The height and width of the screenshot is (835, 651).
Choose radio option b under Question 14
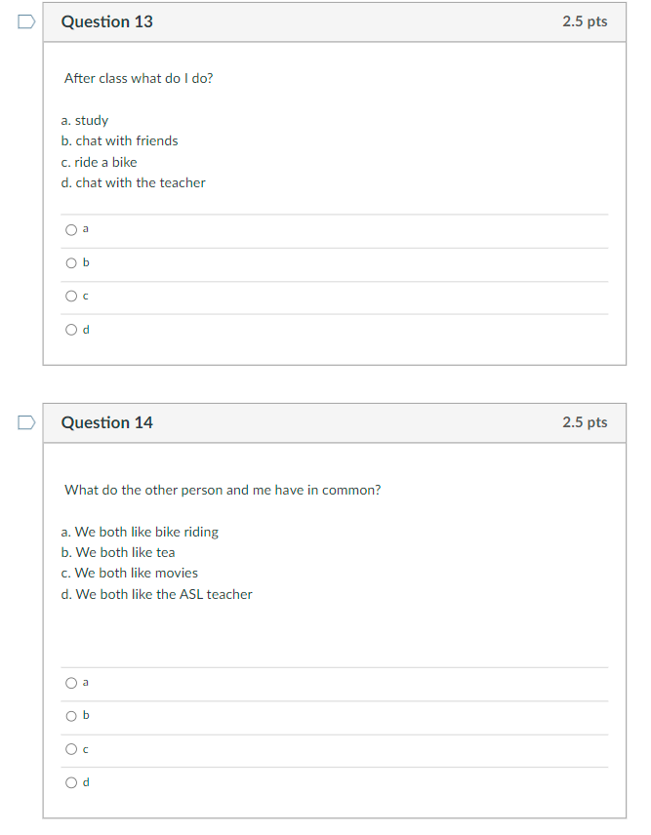[x=71, y=716]
